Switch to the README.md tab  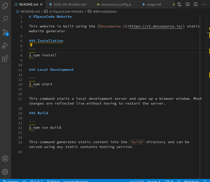point(28,4)
